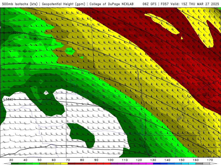The image size is (221, 165).
Task: Click the 140 value on the color scale
Action: tap(167, 160)
